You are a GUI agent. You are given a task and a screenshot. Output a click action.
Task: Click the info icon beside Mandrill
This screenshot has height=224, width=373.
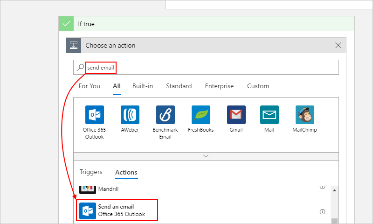tap(322, 187)
